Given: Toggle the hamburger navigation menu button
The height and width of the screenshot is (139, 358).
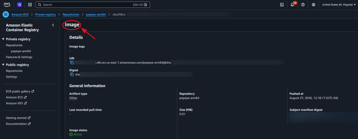Looking at the screenshot, I should [6, 14].
